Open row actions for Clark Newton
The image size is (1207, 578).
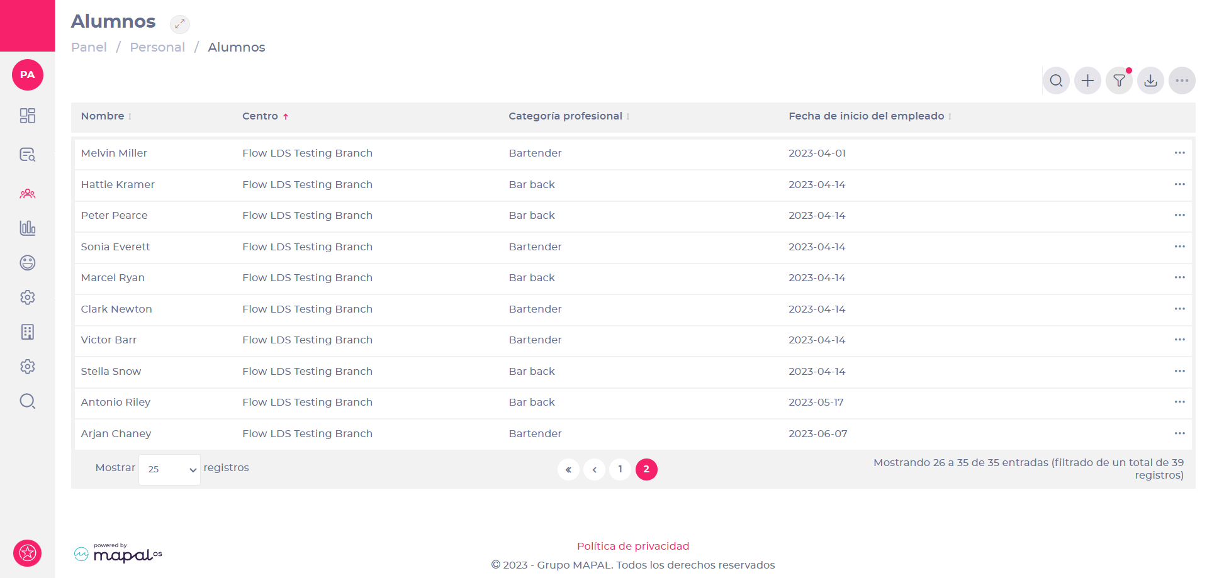(1180, 309)
